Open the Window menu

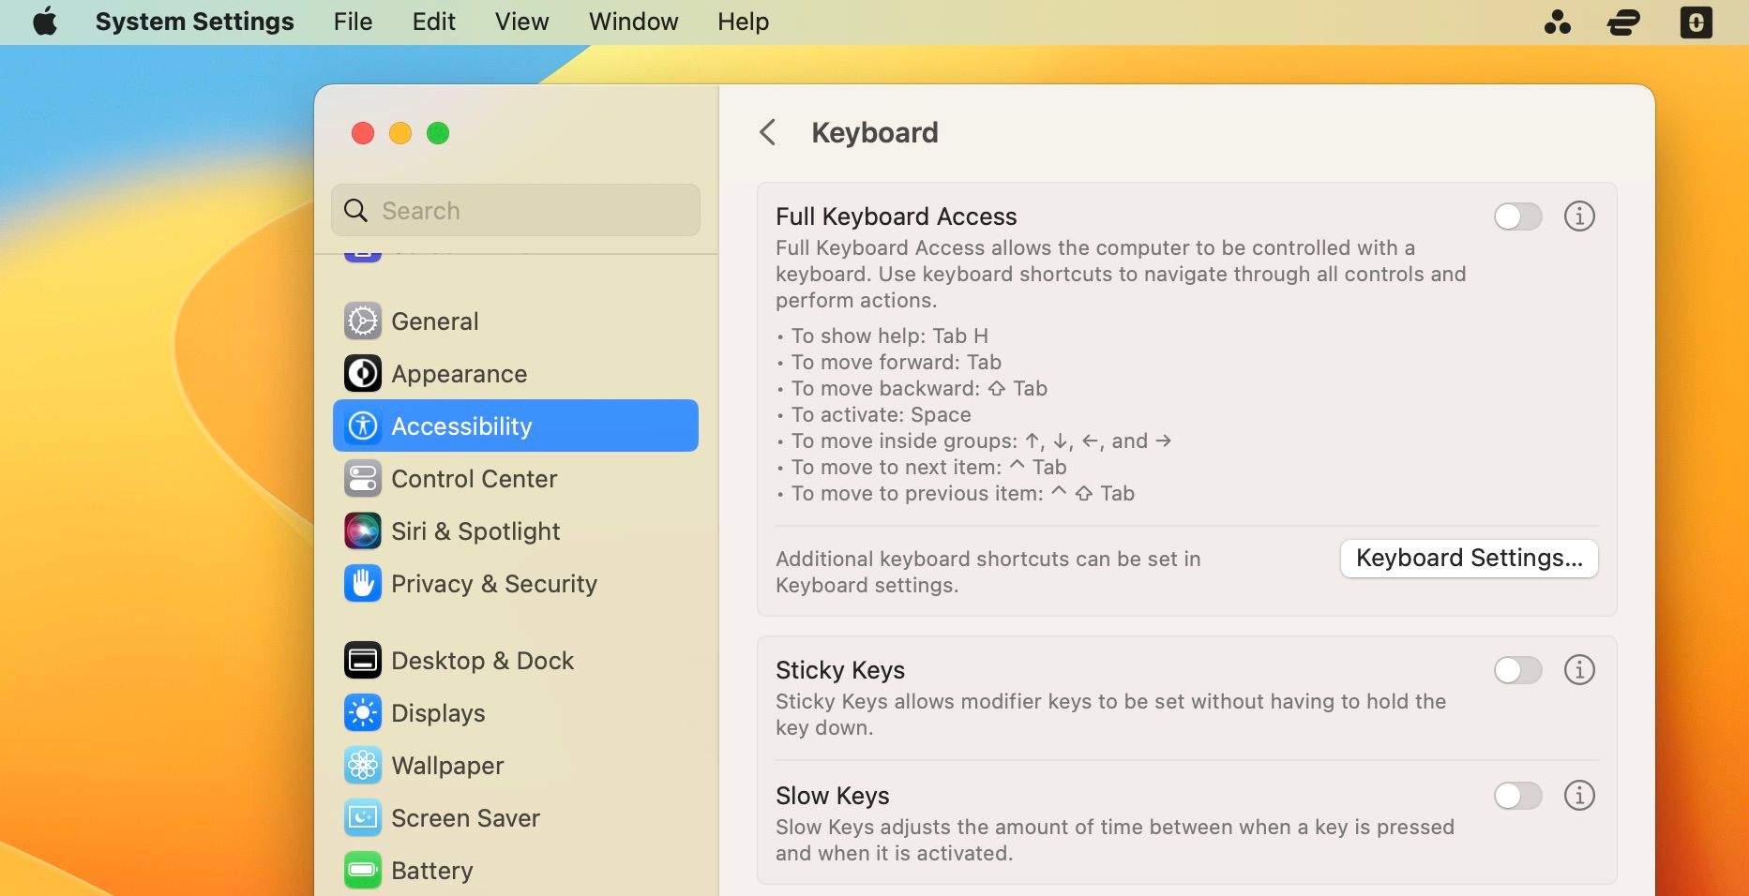tap(633, 22)
